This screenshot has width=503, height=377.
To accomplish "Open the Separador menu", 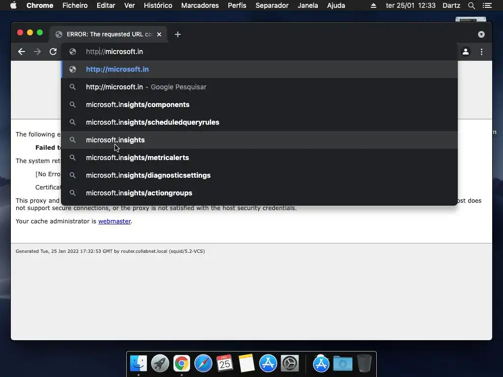I will pyautogui.click(x=272, y=5).
